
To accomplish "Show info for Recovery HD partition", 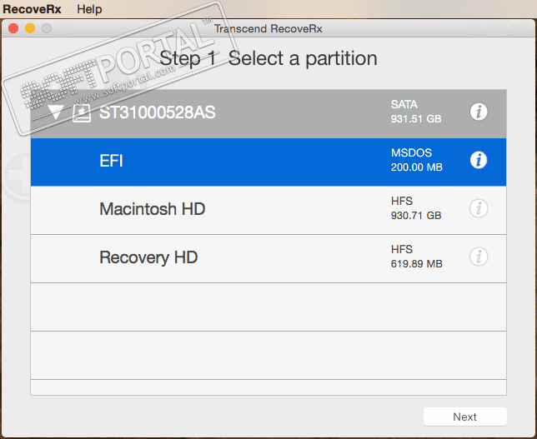I will coord(479,257).
